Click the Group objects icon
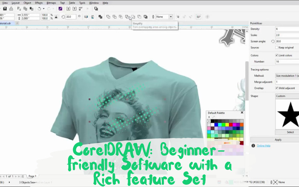Image resolution: width=299 pixels, height=187 pixels. (x=178, y=17)
